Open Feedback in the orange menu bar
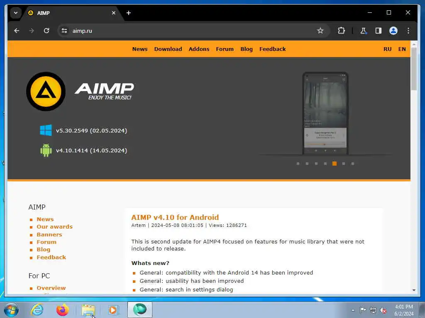The height and width of the screenshot is (318, 425). [x=272, y=49]
